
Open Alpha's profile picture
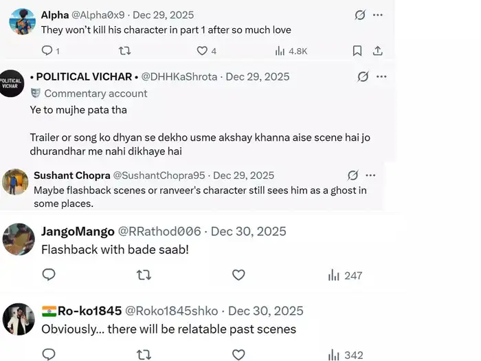click(x=22, y=22)
